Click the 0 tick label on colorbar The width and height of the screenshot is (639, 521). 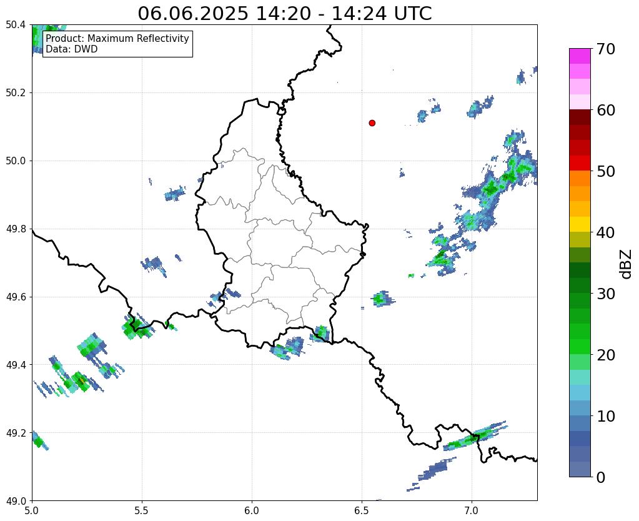(x=601, y=477)
